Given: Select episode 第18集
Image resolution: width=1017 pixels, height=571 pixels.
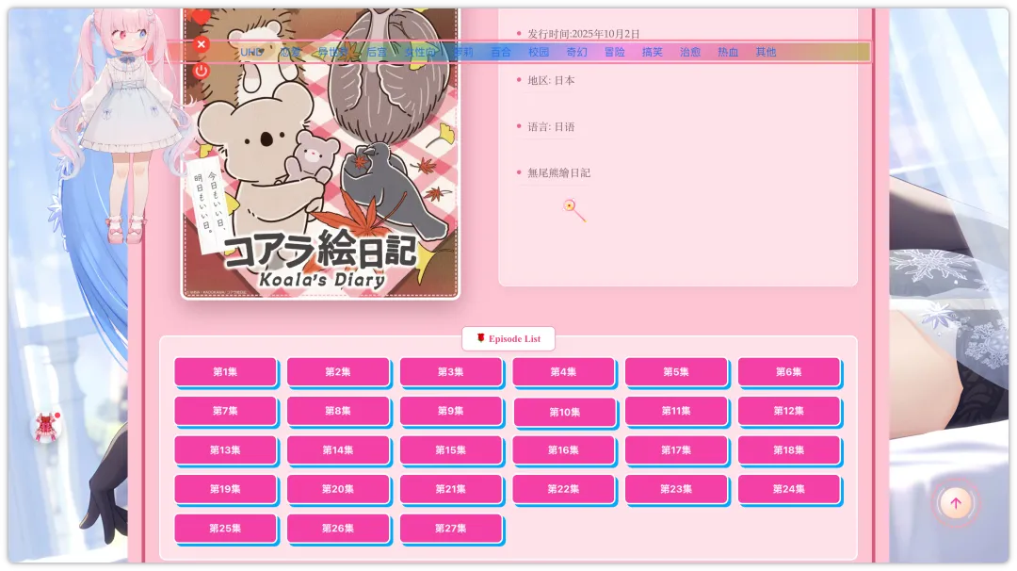Looking at the screenshot, I should pos(789,449).
